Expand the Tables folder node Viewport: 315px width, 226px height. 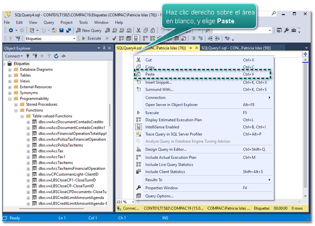[10, 75]
